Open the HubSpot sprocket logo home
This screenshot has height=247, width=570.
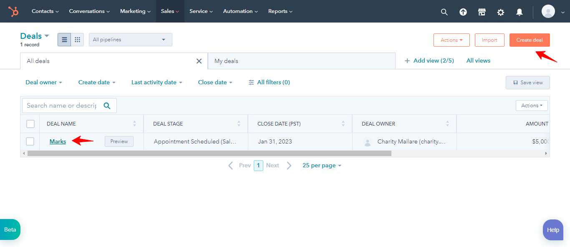(x=13, y=11)
